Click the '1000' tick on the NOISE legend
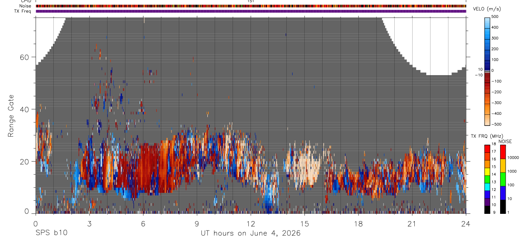This screenshot has width=524, height=242. 512,172
